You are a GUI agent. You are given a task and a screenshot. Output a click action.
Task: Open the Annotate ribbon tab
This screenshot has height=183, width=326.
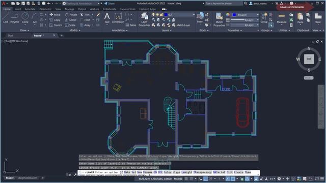30,9
